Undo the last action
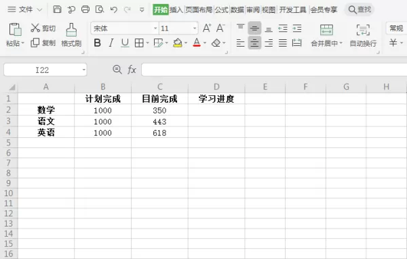The height and width of the screenshot is (259, 407). [114, 10]
